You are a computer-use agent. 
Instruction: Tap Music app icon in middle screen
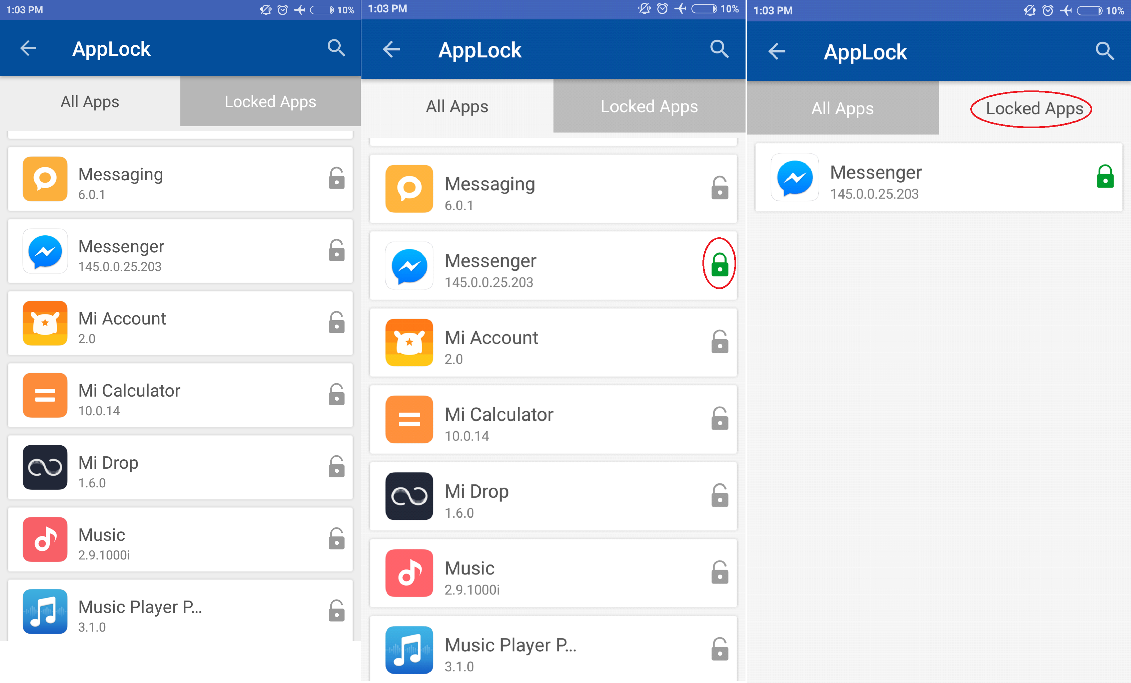pyautogui.click(x=409, y=573)
